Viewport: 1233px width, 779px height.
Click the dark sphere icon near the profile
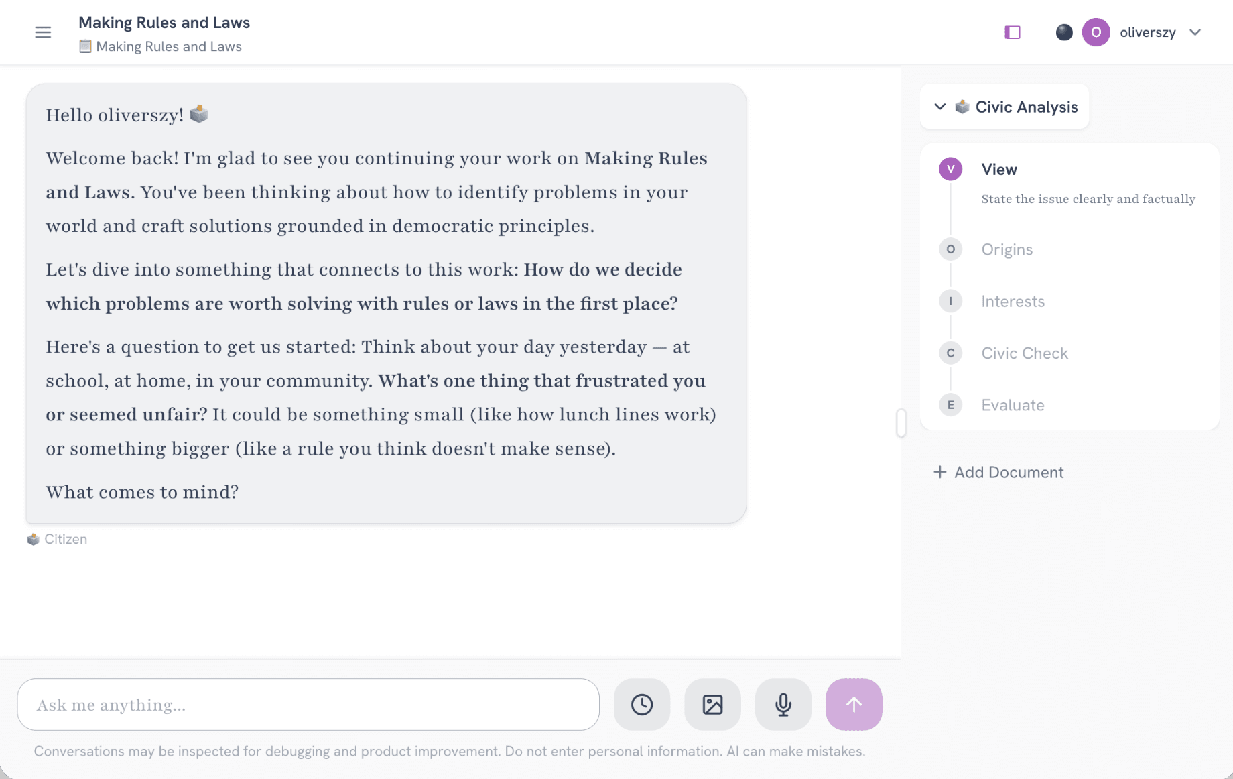tap(1063, 32)
